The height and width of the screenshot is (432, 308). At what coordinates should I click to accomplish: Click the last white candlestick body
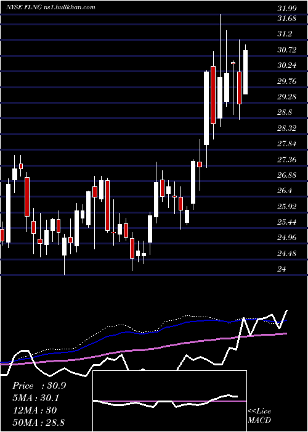point(245,72)
